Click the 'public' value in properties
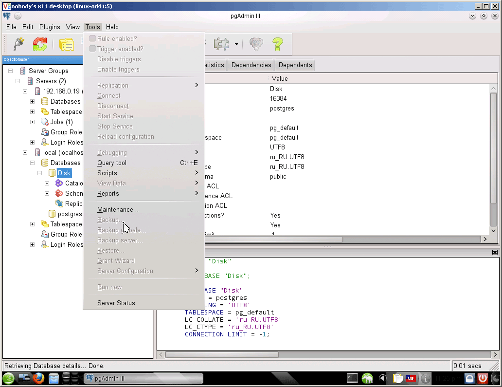 tap(278, 177)
